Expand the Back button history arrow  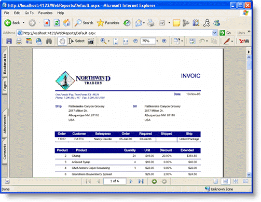pos(23,23)
